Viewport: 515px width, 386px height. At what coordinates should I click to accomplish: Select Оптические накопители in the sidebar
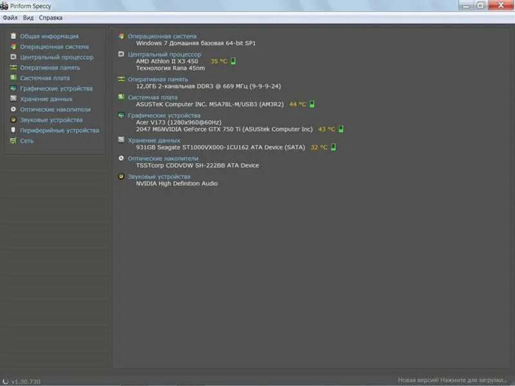55,109
